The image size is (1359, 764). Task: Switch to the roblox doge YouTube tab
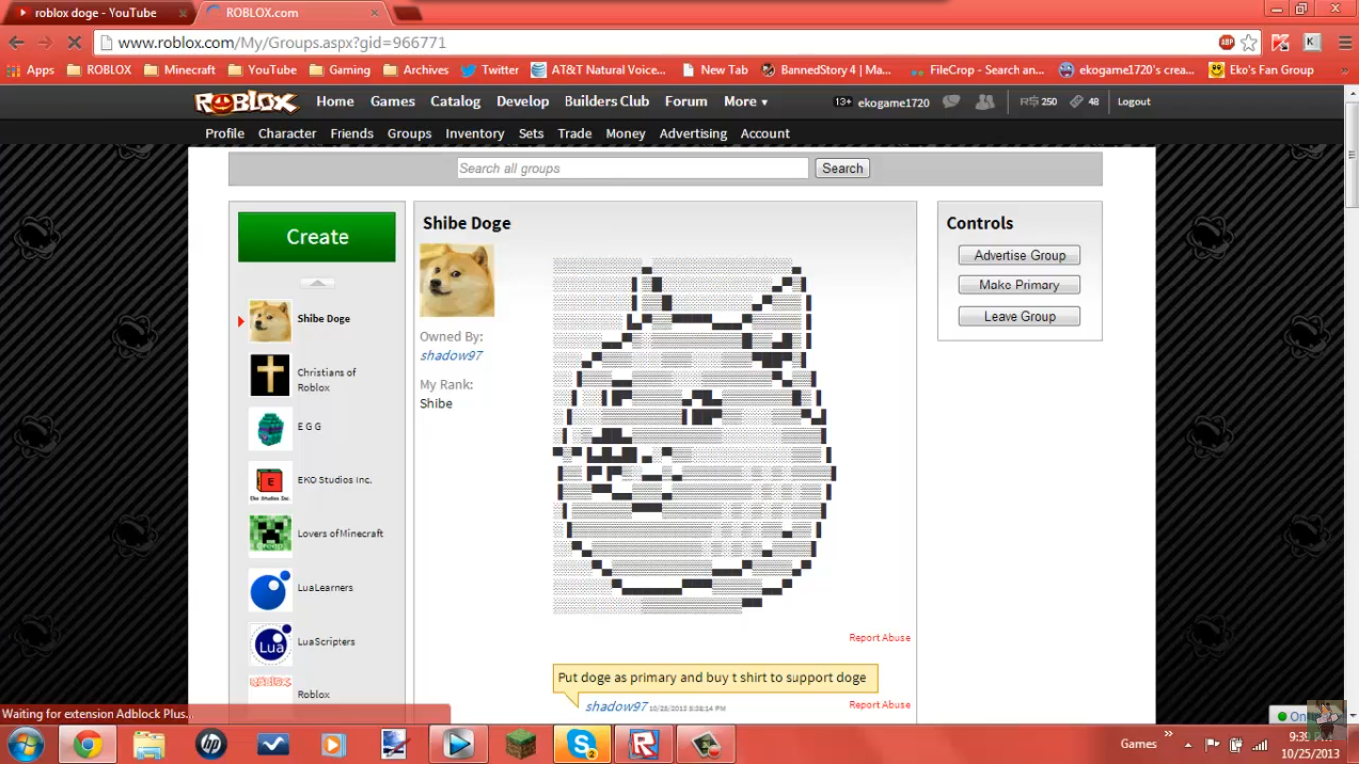(96, 13)
